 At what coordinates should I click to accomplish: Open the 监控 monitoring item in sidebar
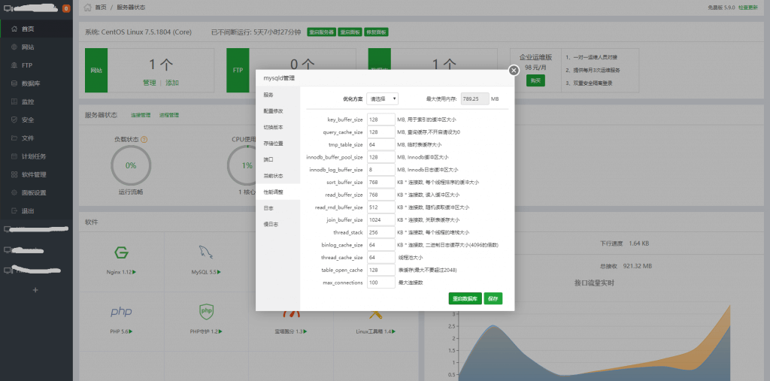(36, 101)
